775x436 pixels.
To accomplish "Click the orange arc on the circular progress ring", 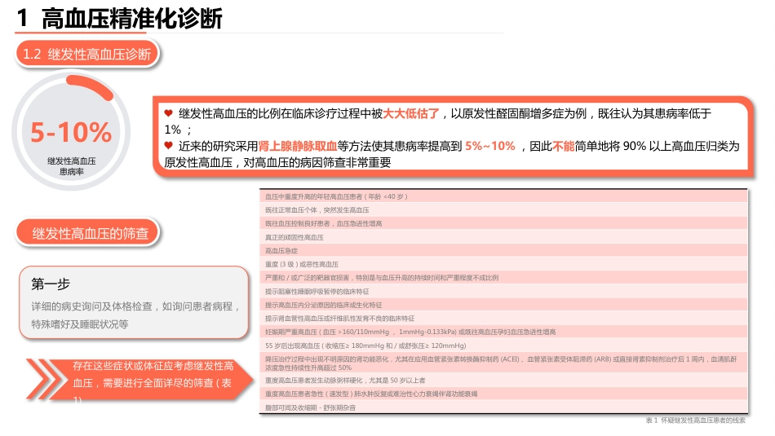I will (x=91, y=87).
